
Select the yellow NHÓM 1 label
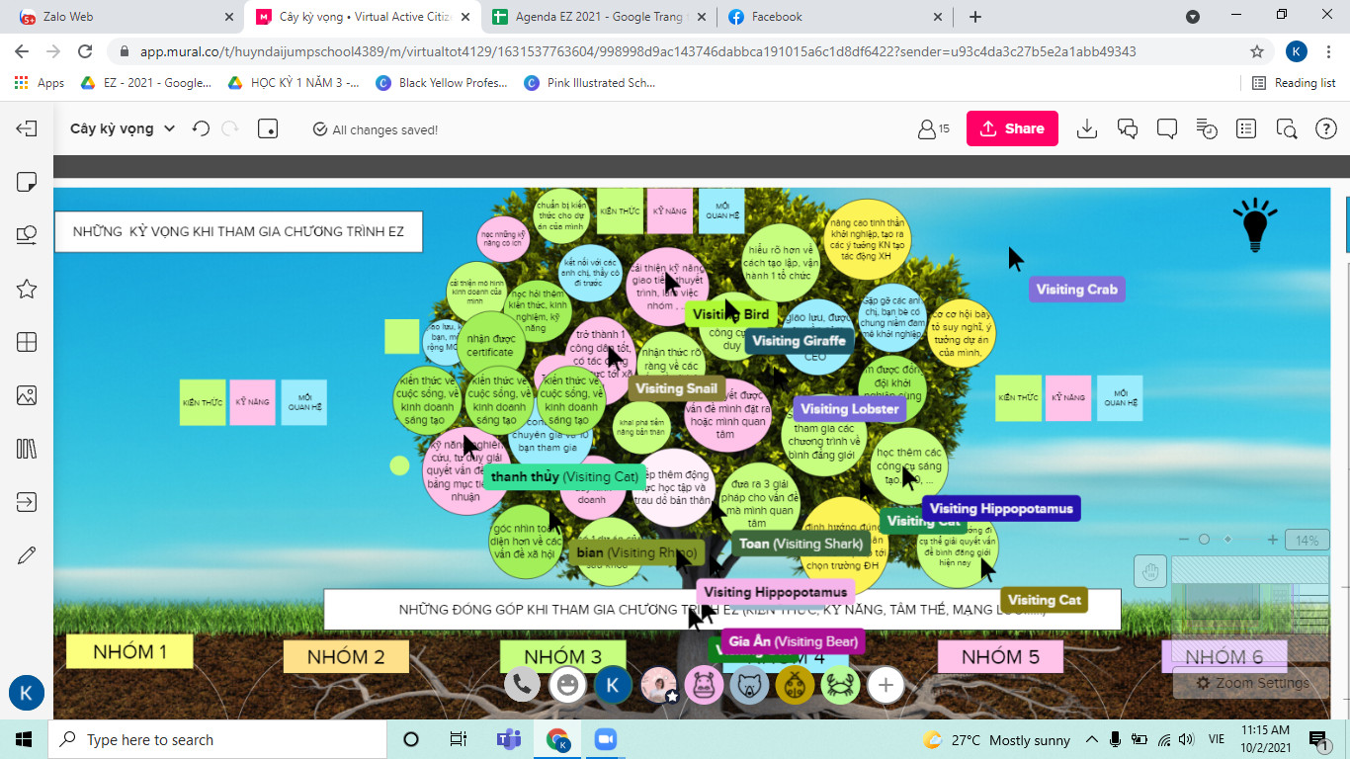[x=129, y=652]
